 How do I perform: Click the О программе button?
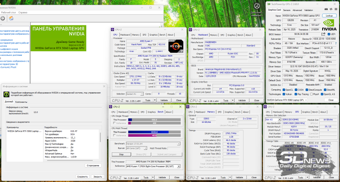click(x=93, y=165)
